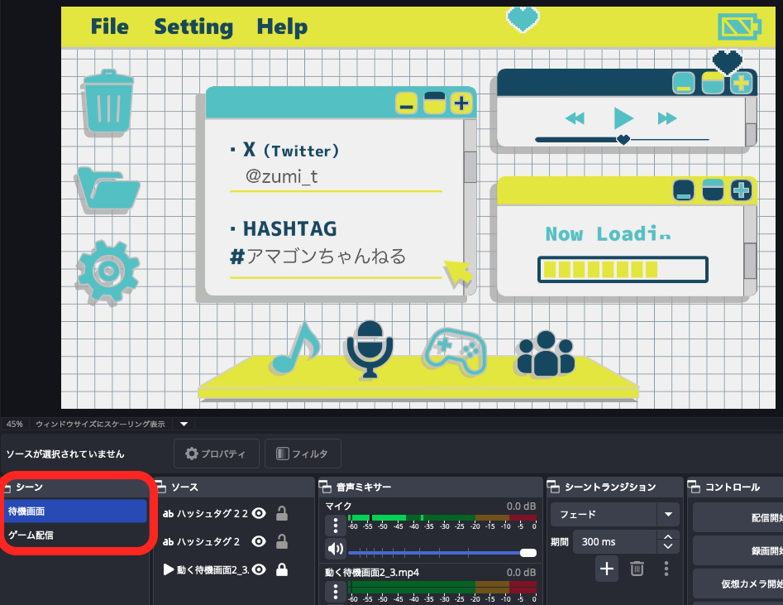Unlock the 動く待機画面2_3 source
783x605 pixels.
click(x=282, y=569)
